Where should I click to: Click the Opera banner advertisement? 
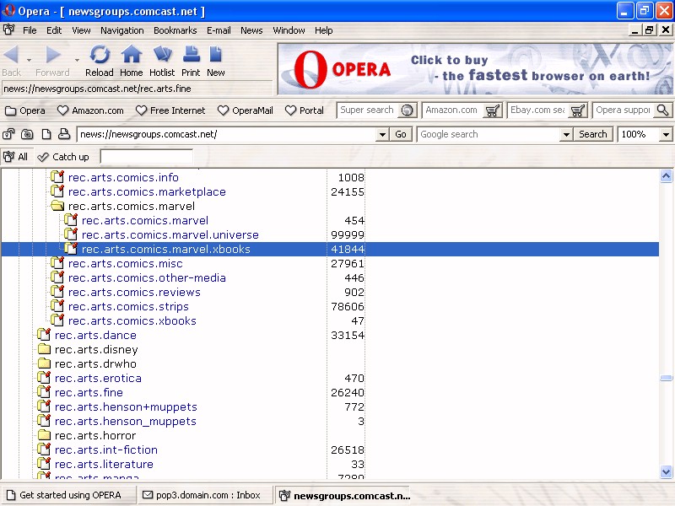[x=475, y=69]
